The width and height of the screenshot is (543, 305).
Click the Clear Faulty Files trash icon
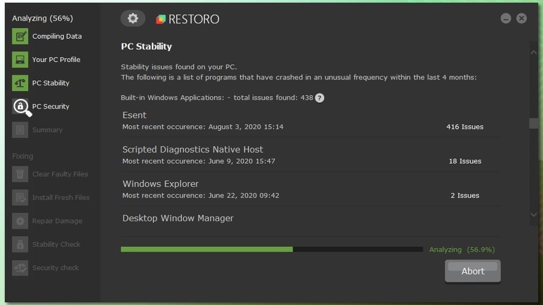(20, 174)
